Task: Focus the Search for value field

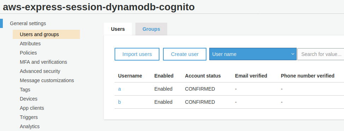Action: tap(321, 54)
